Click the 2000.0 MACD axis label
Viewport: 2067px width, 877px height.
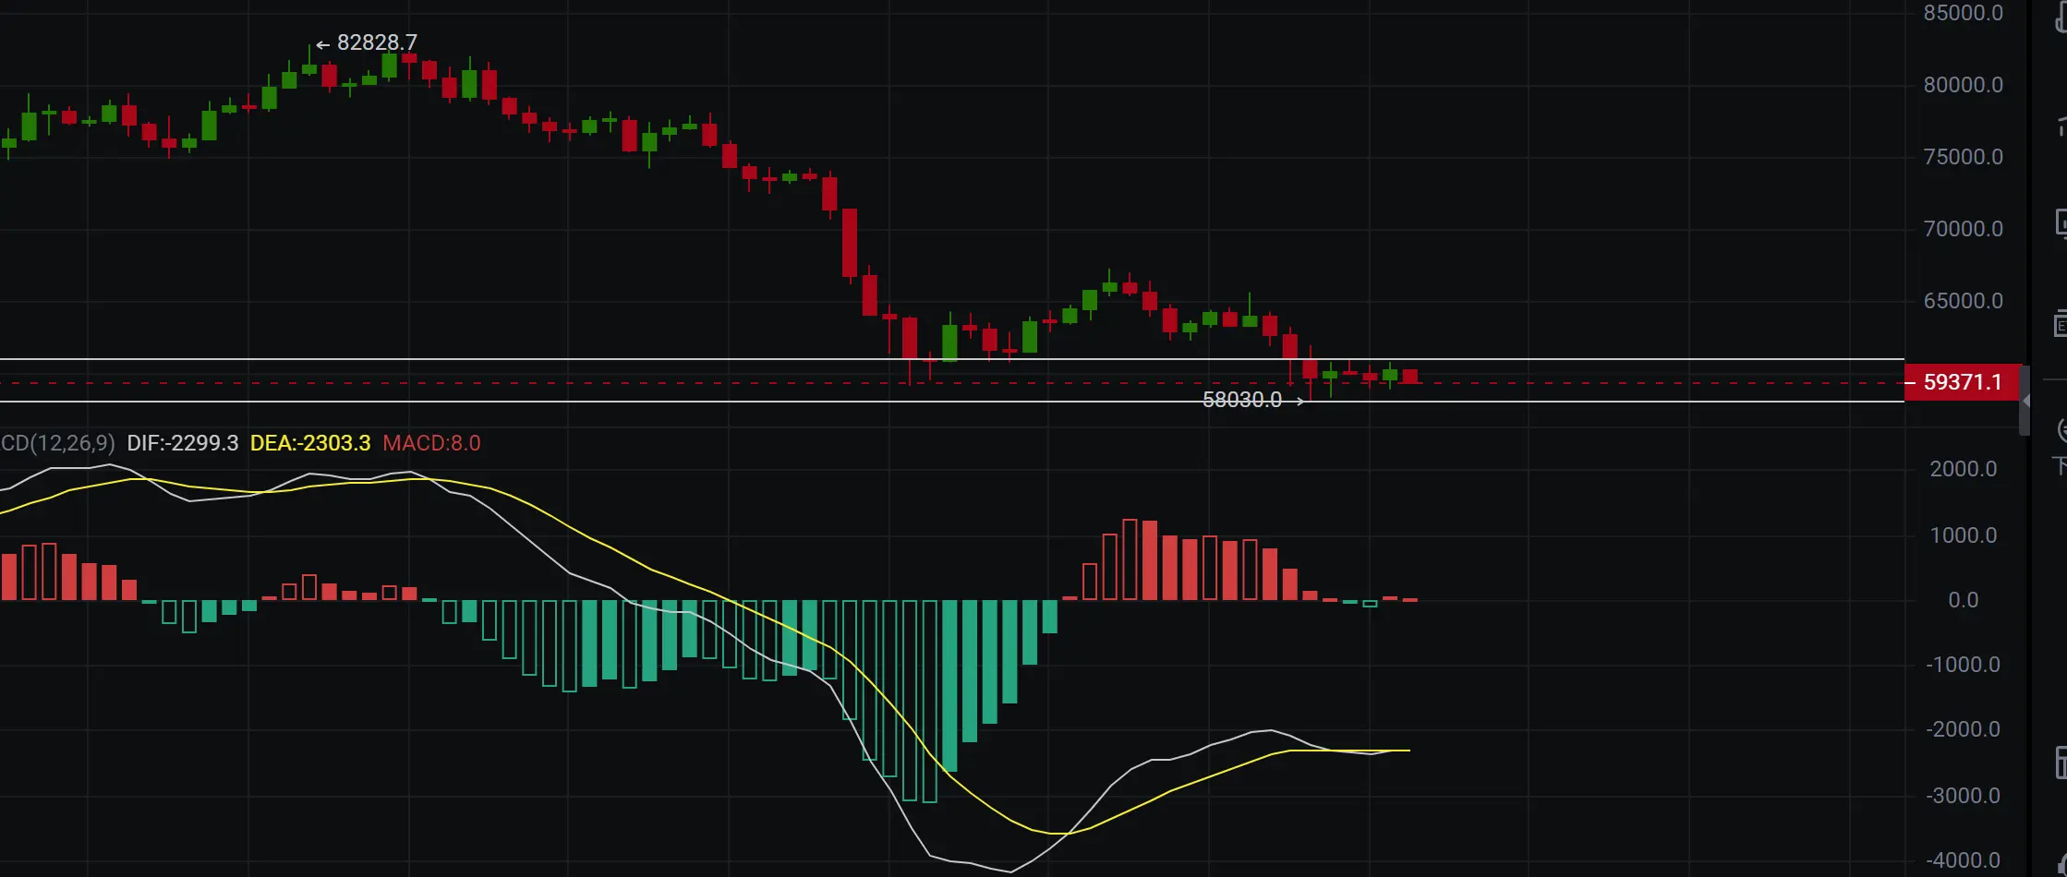[1964, 469]
